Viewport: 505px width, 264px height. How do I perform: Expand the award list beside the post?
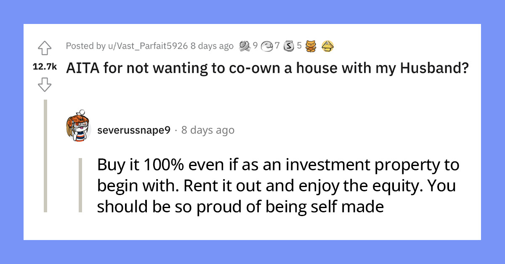point(286,46)
